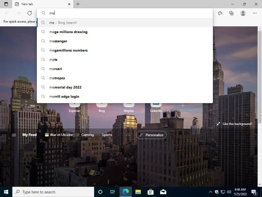
Task: Open Microsoft Store from taskbar
Action: (150, 192)
